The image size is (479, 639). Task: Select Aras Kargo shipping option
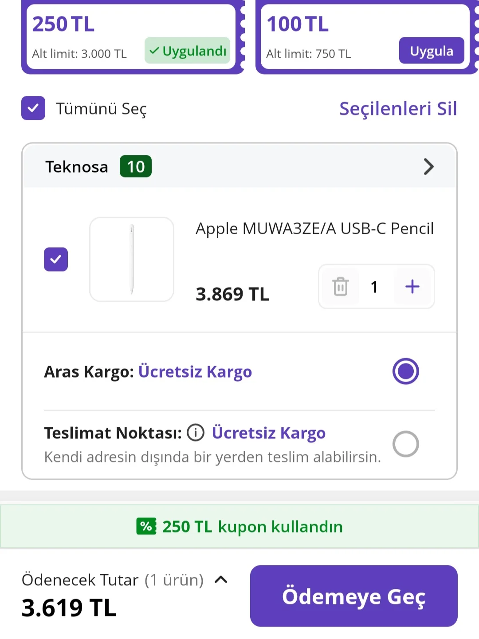[x=405, y=371]
